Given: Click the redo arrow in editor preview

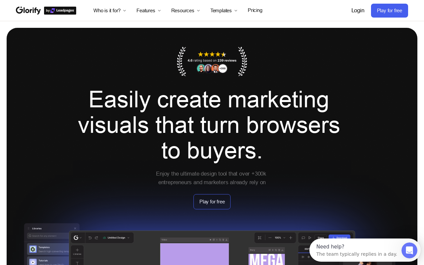Looking at the screenshot, I should 96,238.
